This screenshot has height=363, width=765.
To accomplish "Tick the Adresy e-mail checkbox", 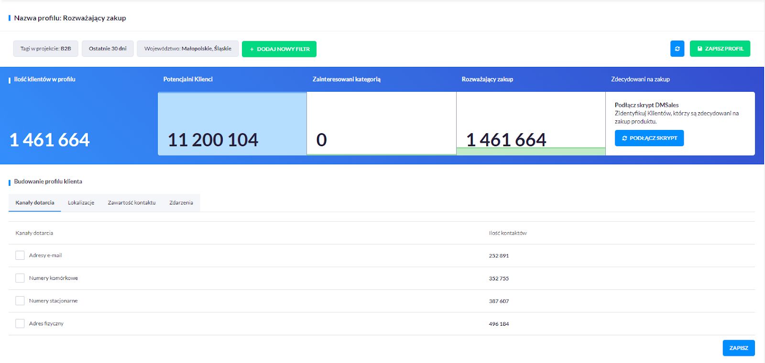I will click(x=20, y=256).
